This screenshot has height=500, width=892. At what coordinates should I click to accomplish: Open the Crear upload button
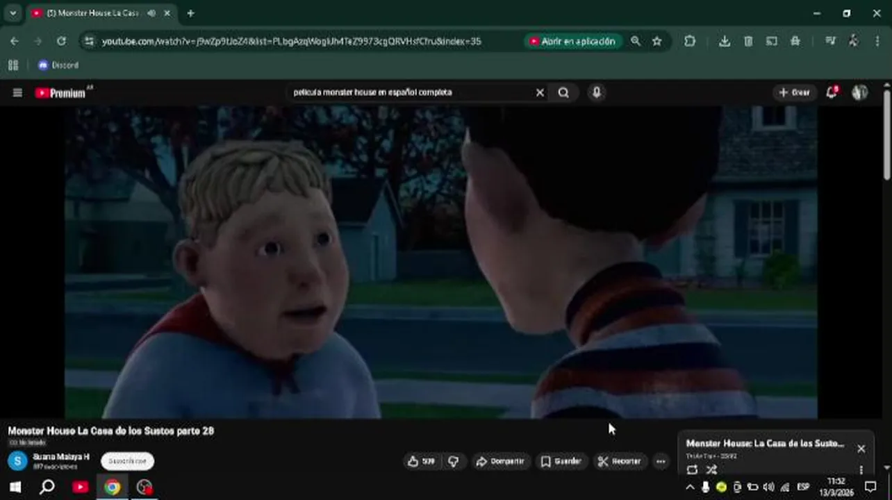click(794, 92)
